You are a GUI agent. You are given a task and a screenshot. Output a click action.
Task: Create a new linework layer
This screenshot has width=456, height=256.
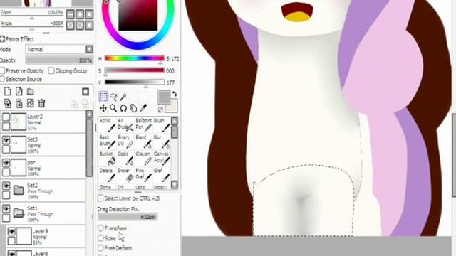19,92
